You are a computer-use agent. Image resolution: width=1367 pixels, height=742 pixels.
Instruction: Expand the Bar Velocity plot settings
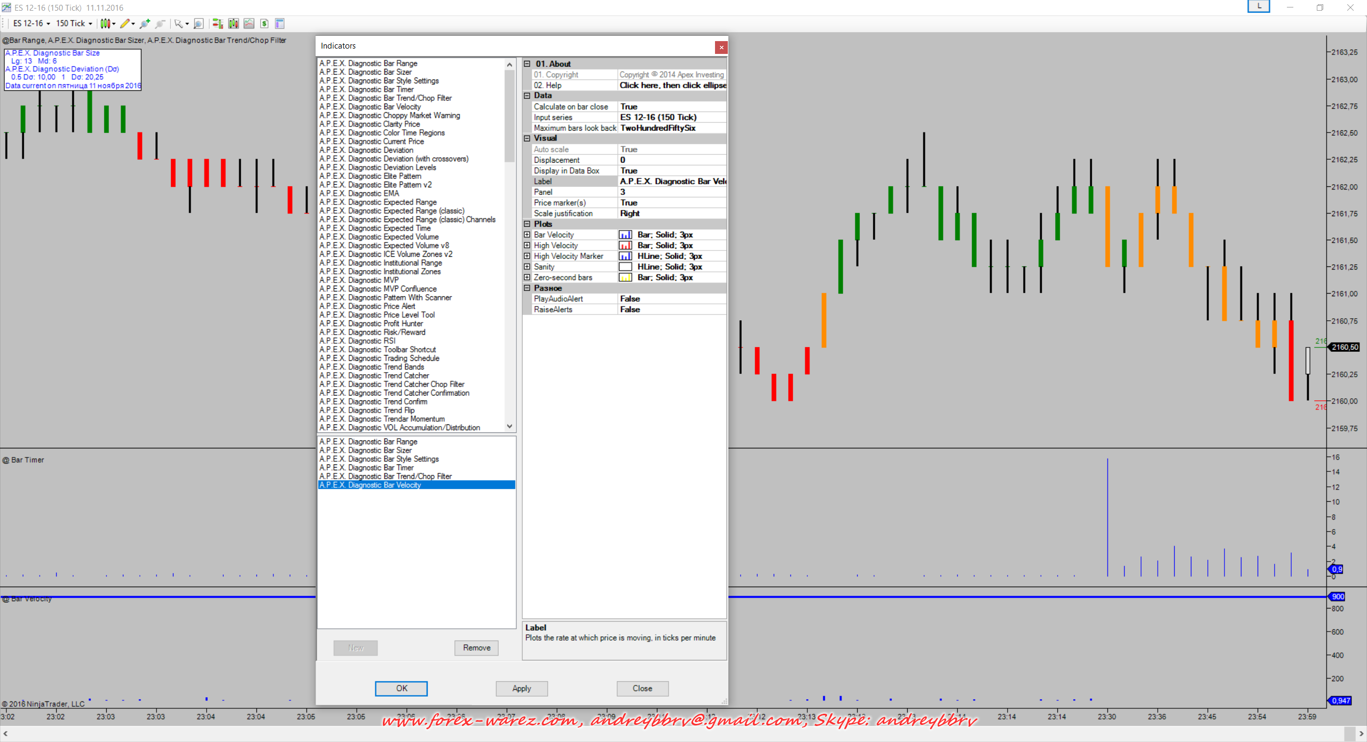(x=527, y=235)
